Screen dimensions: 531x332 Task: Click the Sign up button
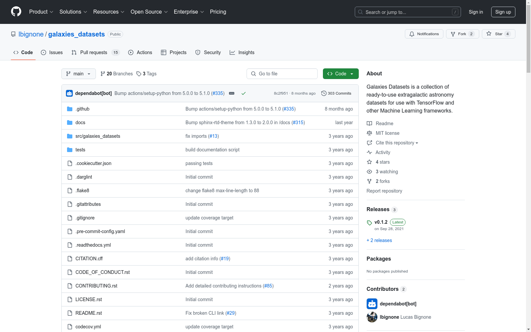503,12
